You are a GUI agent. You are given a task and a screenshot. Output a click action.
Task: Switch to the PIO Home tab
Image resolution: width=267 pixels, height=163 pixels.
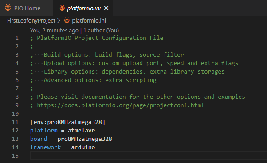coord(27,8)
